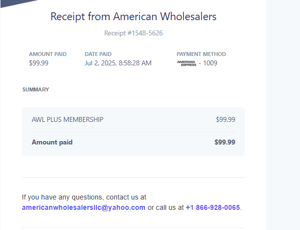Viewport: 300px width, 230px height.
Task: Click the card ending 1009 text
Action: point(210,63)
